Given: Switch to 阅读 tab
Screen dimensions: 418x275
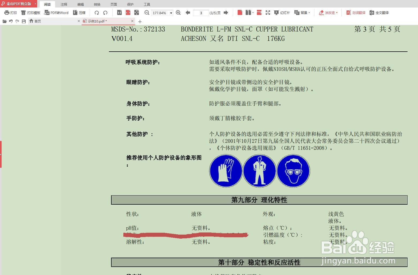Looking at the screenshot, I should click(x=47, y=4).
